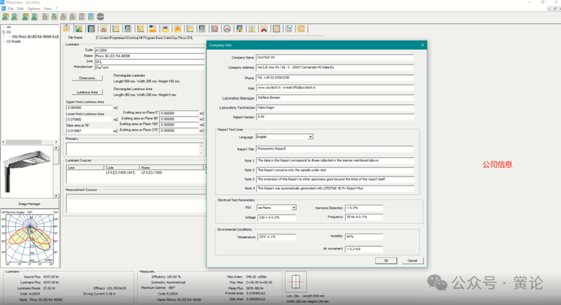Click the Voltage input field

click(276, 217)
